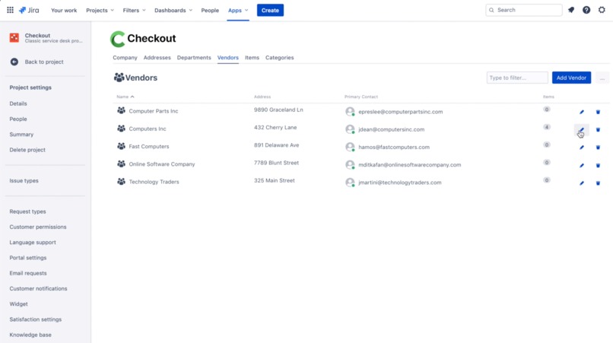Delete the Technology Traders vendor
Image resolution: width=613 pixels, height=343 pixels.
598,183
